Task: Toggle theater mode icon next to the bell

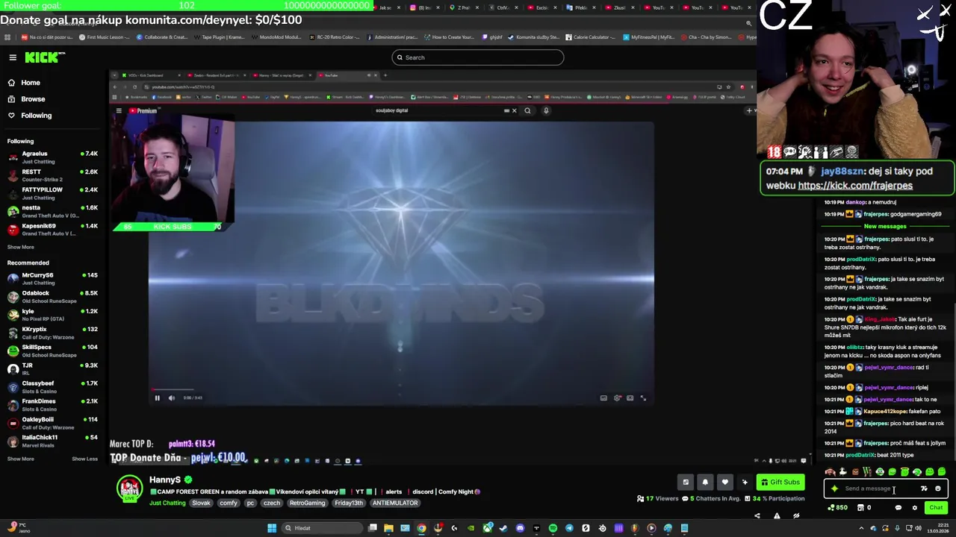Action: click(x=686, y=483)
